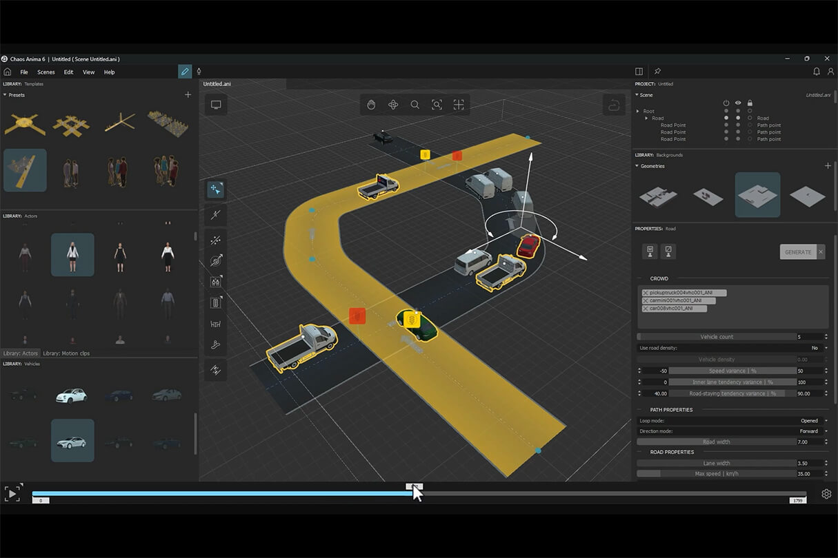
Task: Click the zoom magnifier viewport tool
Action: pyautogui.click(x=415, y=105)
